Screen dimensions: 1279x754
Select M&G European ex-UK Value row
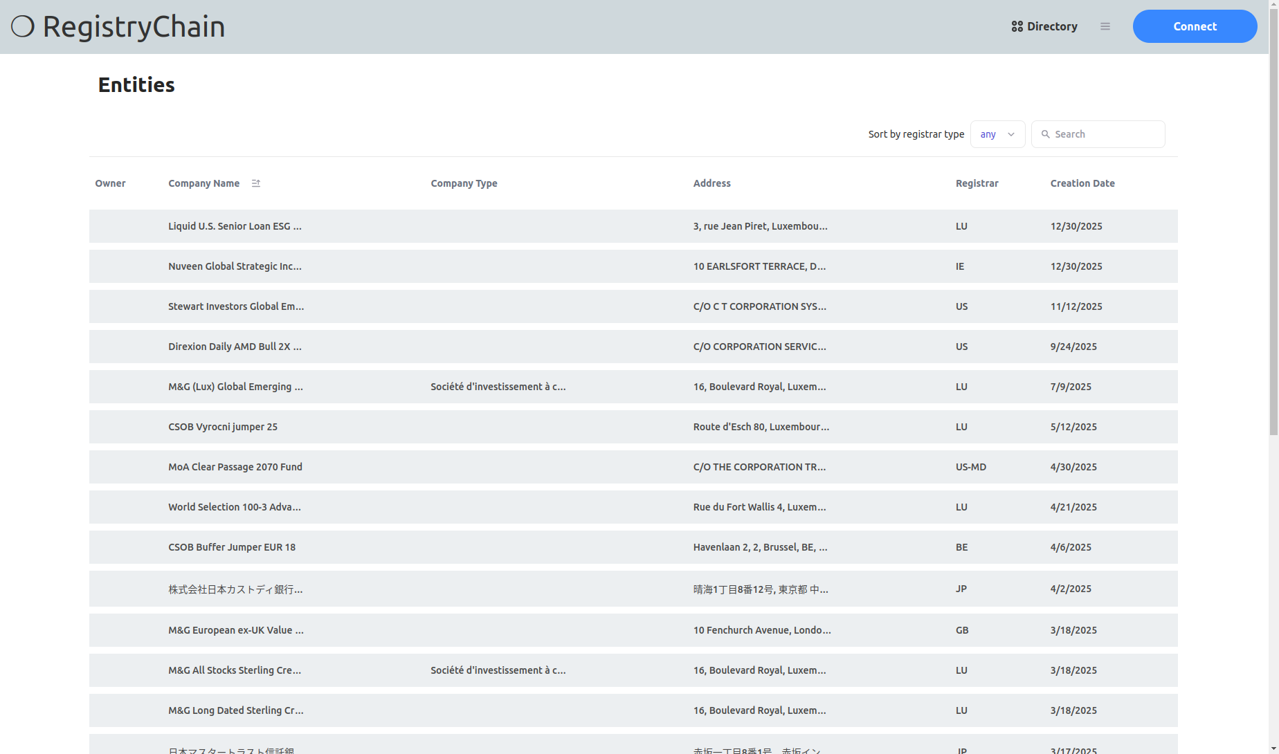click(633, 630)
